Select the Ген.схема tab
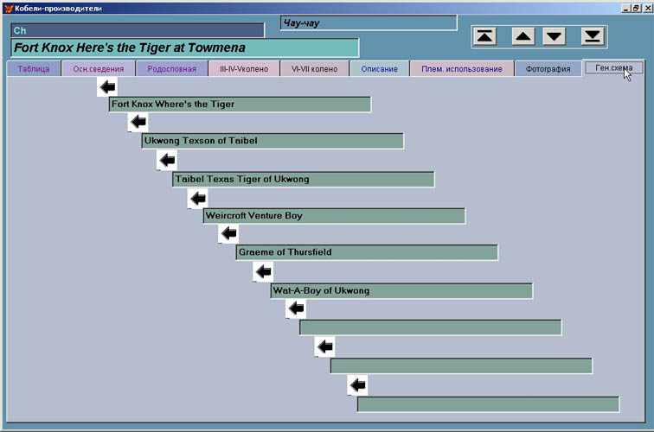The width and height of the screenshot is (654, 432). [x=613, y=68]
